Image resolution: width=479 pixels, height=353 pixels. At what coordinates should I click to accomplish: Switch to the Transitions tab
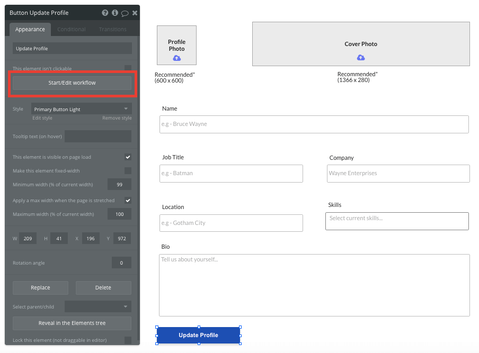(x=112, y=29)
